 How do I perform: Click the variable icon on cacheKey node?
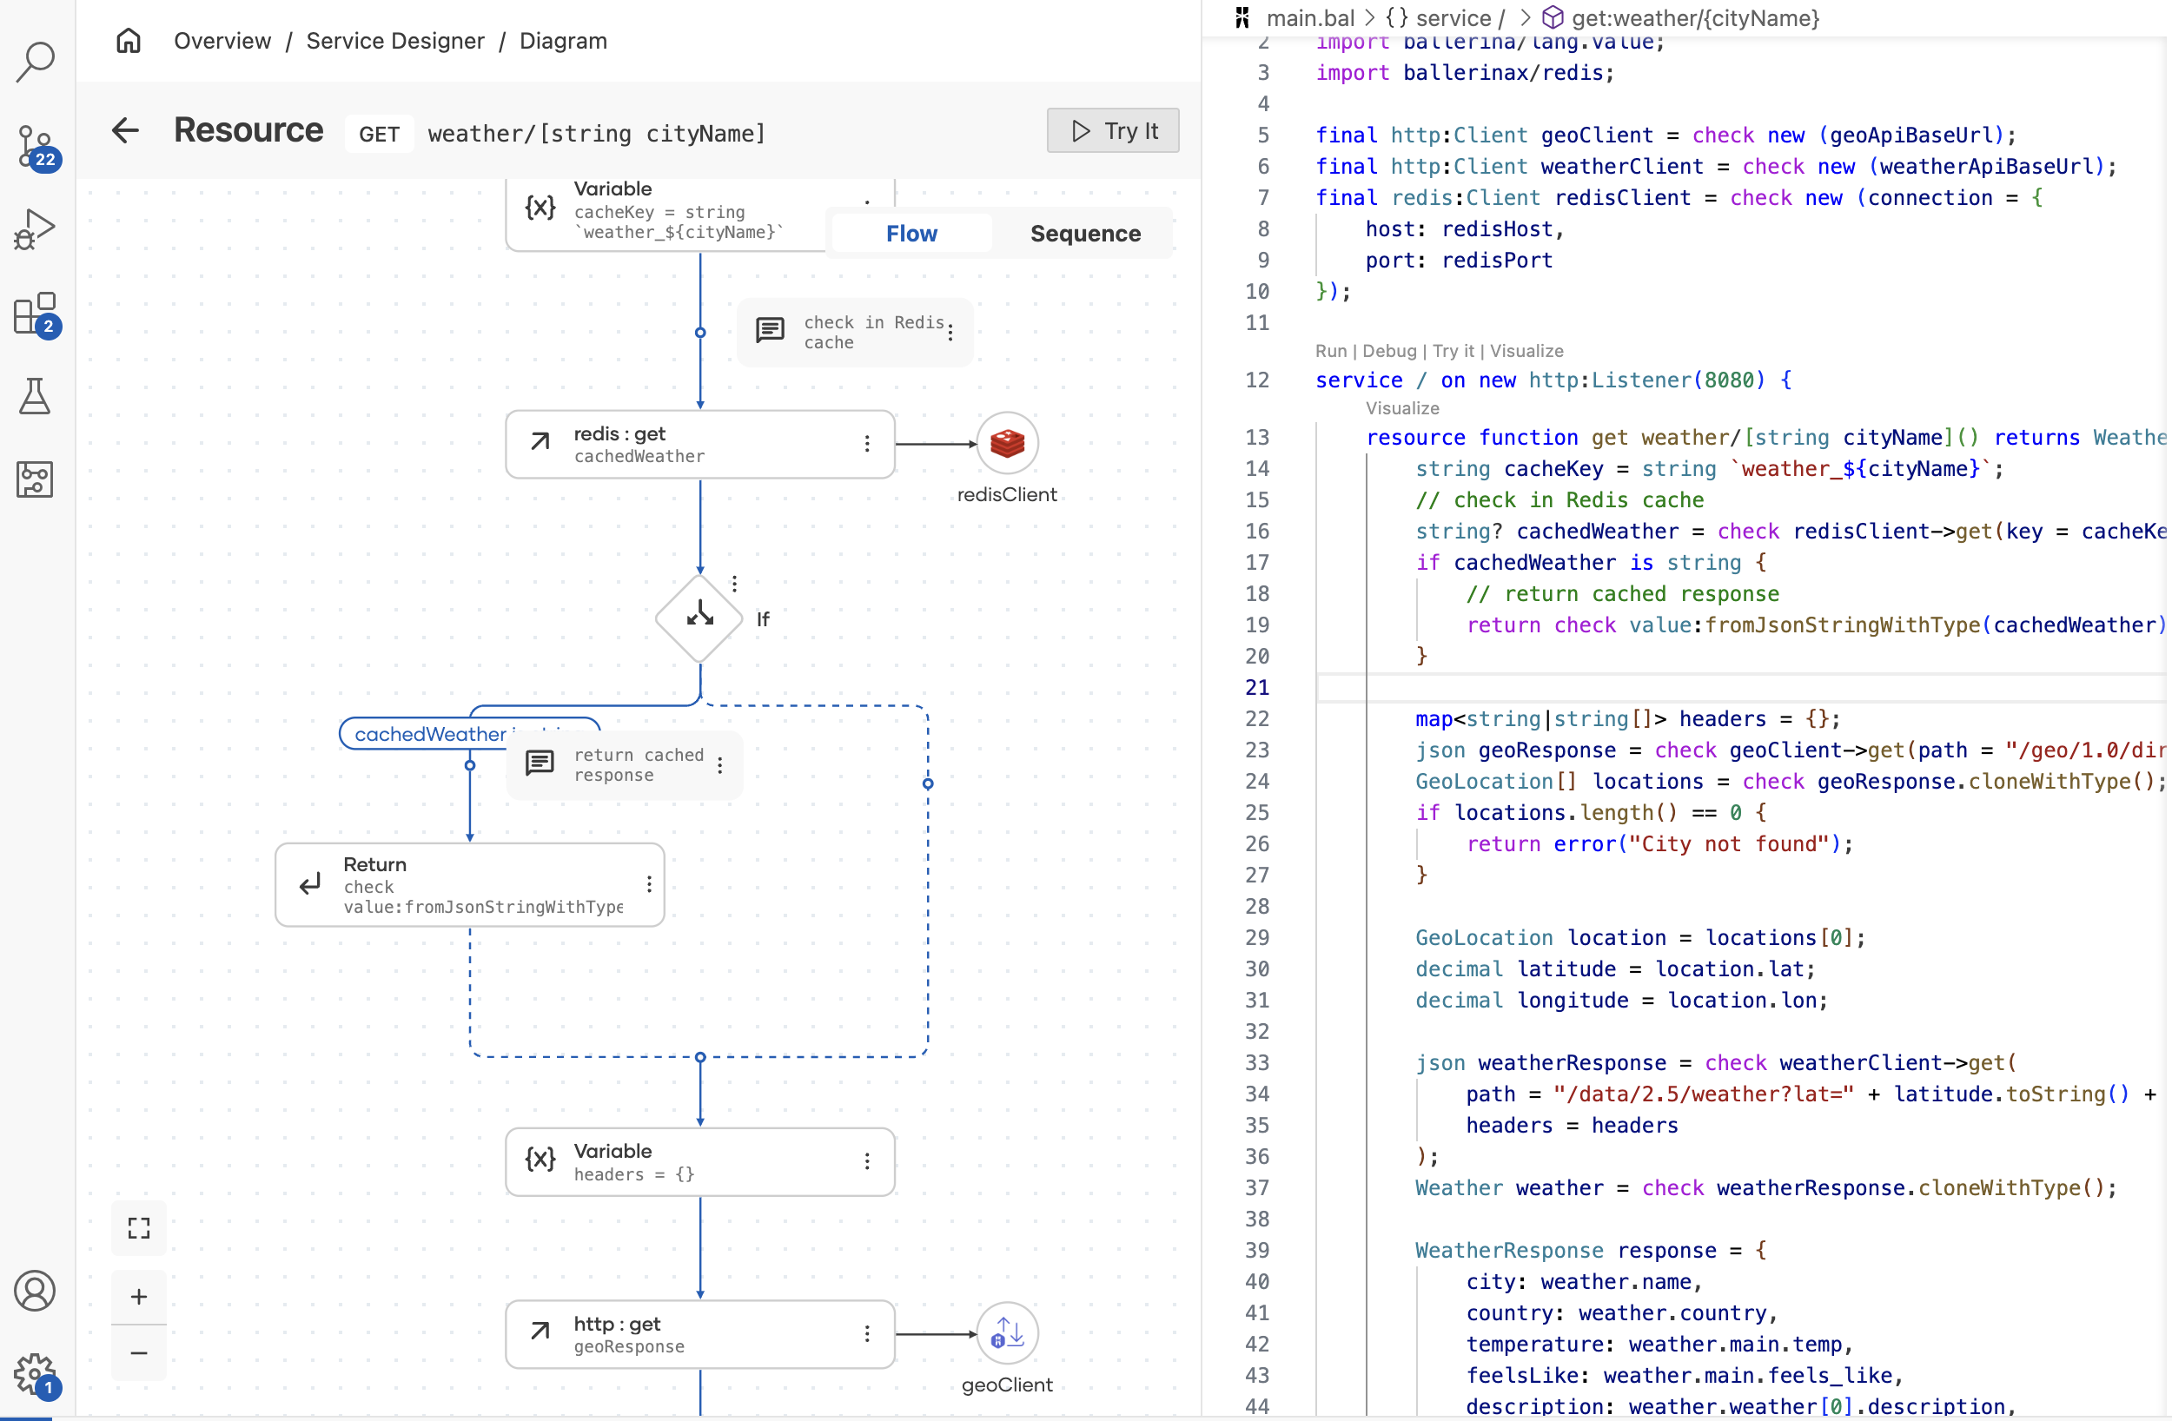point(540,208)
